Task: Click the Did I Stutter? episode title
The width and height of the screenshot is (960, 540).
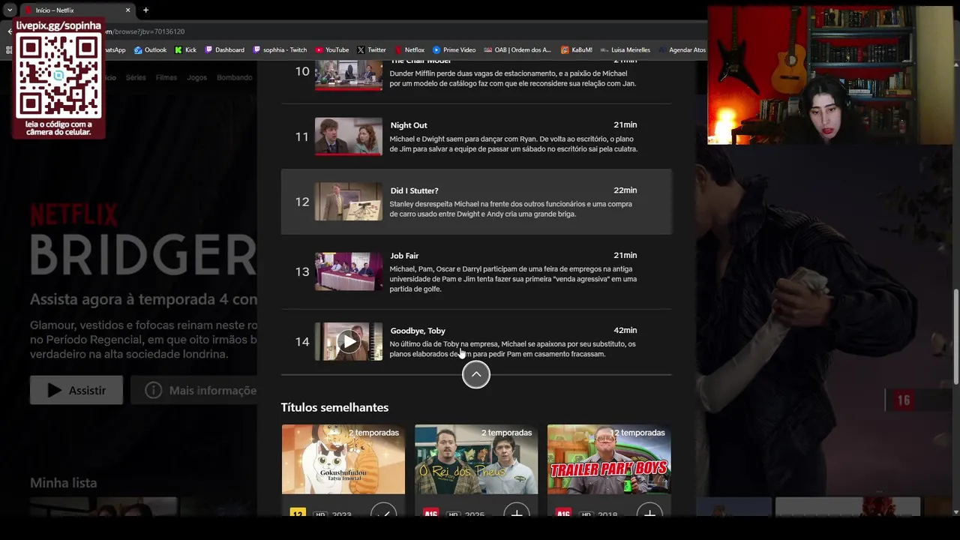Action: pos(414,190)
